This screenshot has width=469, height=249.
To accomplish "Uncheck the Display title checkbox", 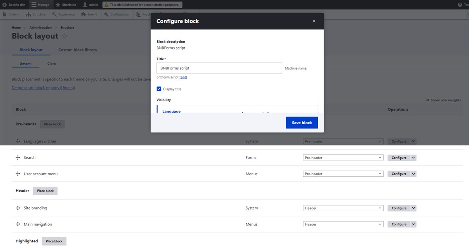I will (x=159, y=89).
